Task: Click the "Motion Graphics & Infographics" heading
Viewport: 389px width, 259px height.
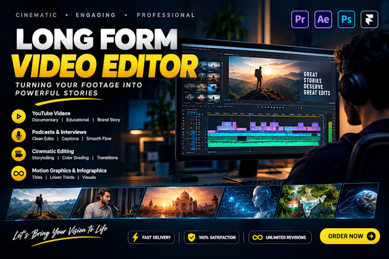Action: [x=69, y=171]
